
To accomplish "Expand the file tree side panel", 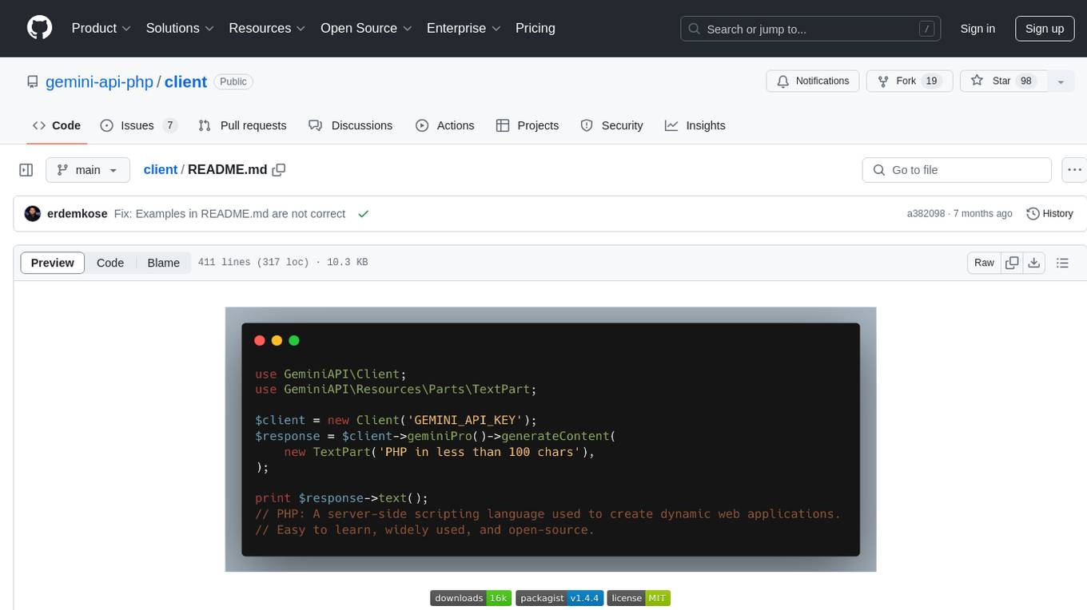I will (x=26, y=170).
